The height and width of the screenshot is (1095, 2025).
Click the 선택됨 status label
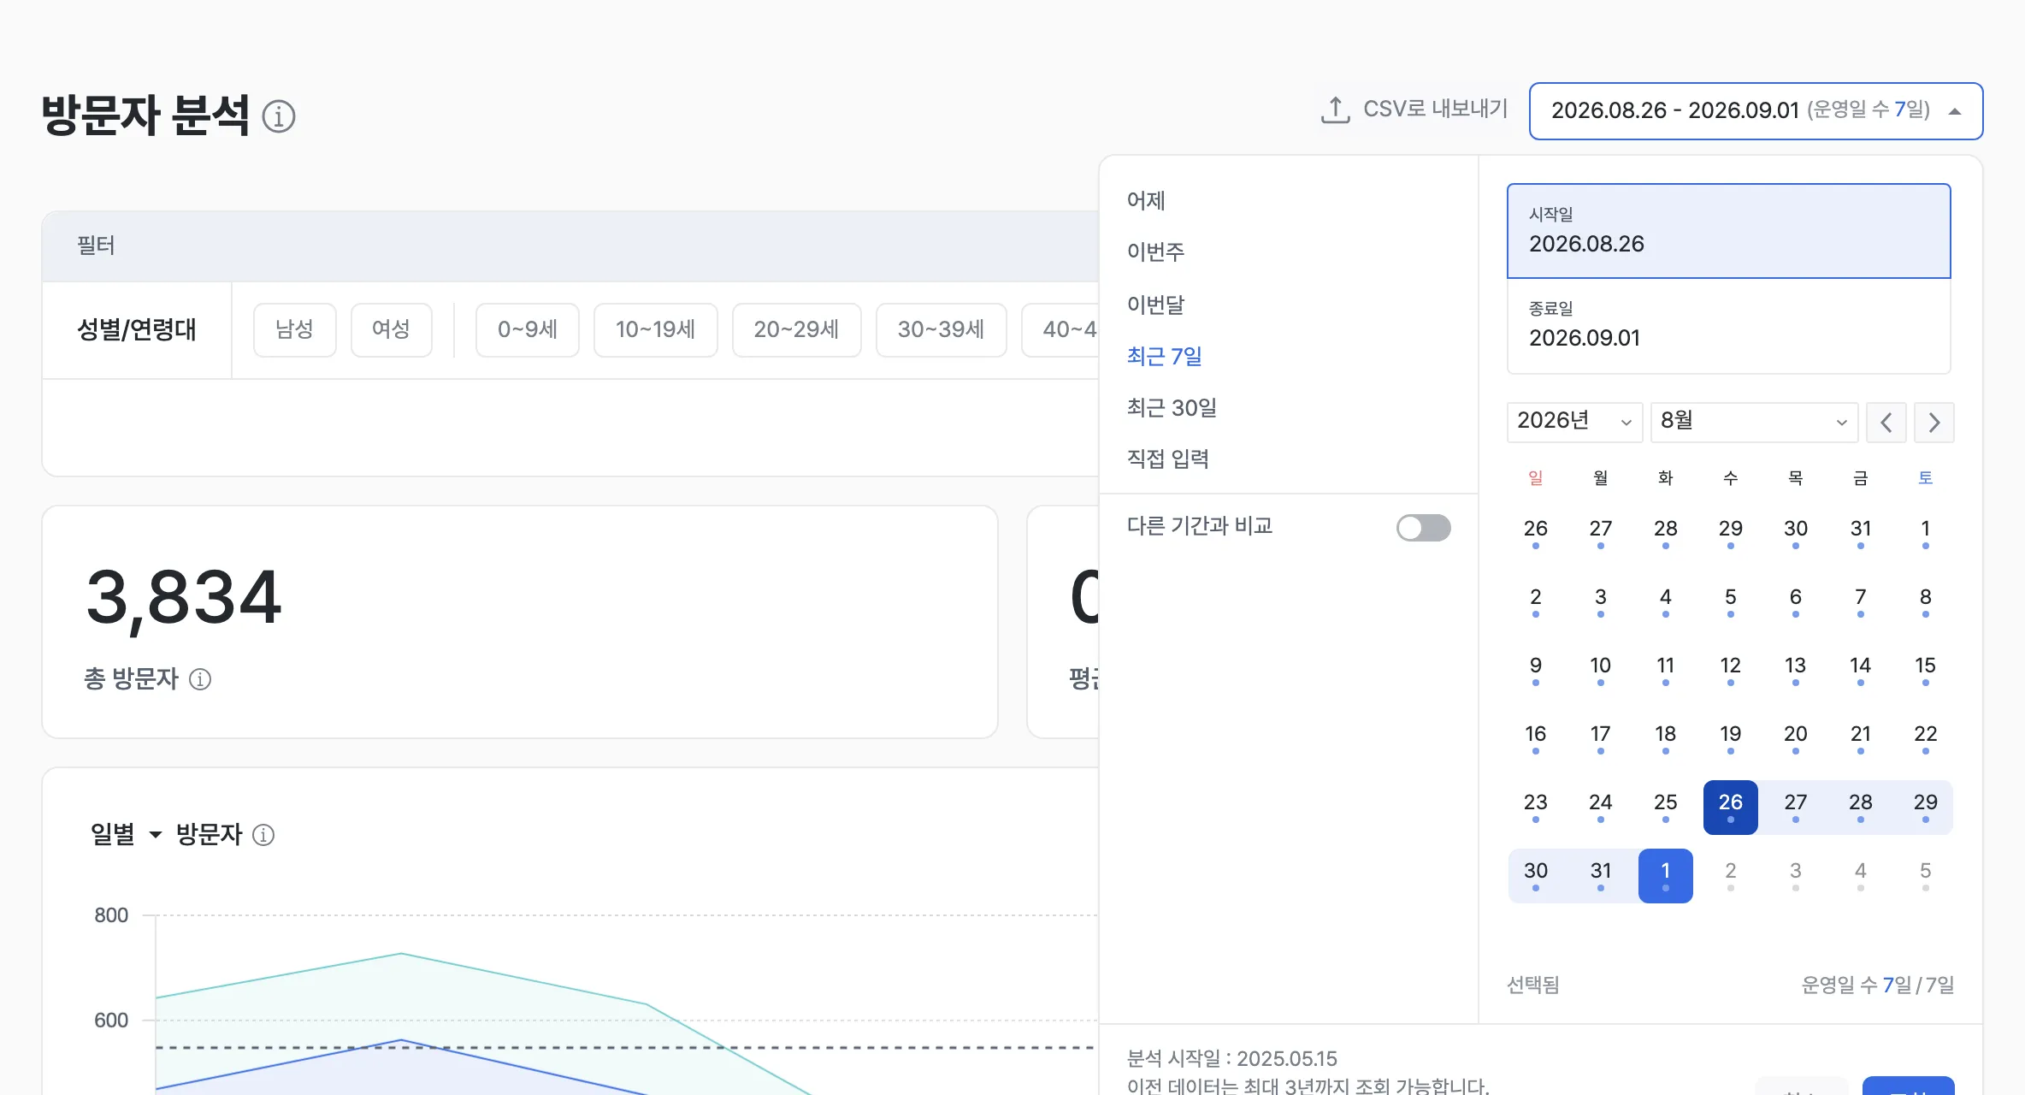[1532, 985]
